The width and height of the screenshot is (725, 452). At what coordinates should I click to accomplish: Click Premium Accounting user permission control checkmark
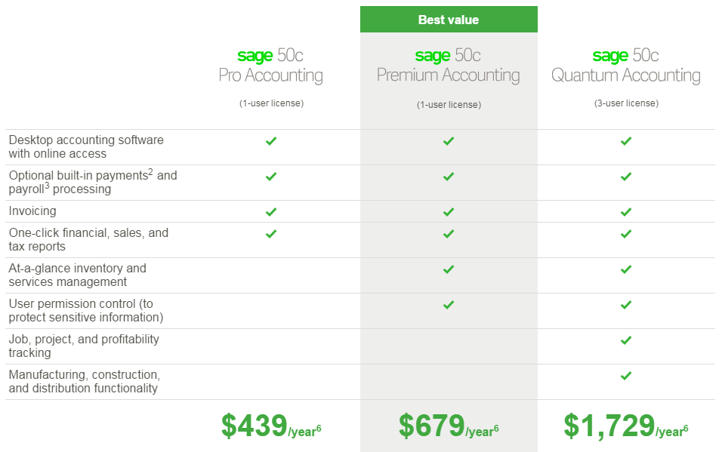coord(449,305)
